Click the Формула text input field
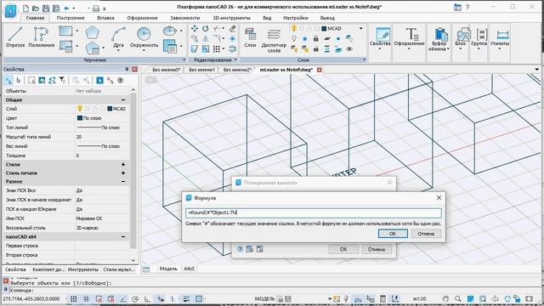This screenshot has height=306, width=544. tap(314, 212)
